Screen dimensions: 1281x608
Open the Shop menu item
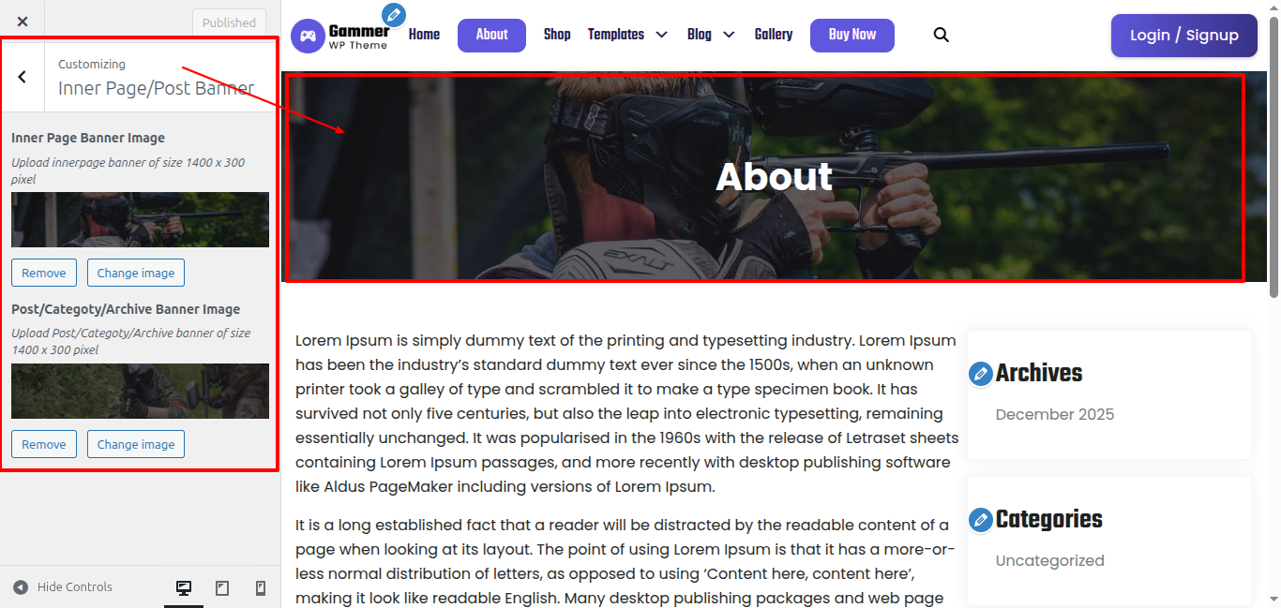[x=557, y=35]
